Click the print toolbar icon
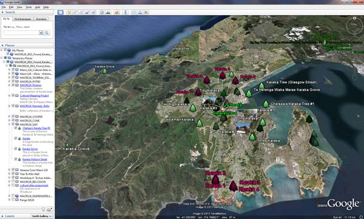The height and width of the screenshot is (219, 364). (140, 12)
